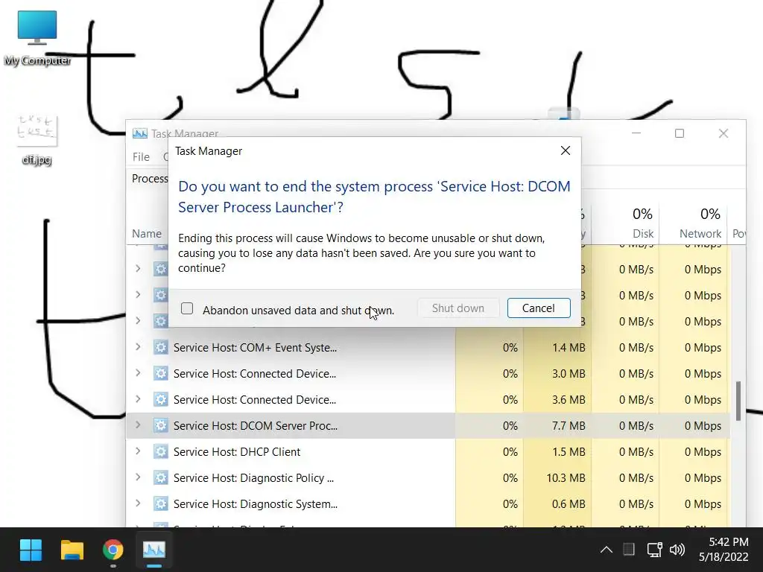The width and height of the screenshot is (763, 572).
Task: Maximize the Task Manager window
Action: click(680, 133)
